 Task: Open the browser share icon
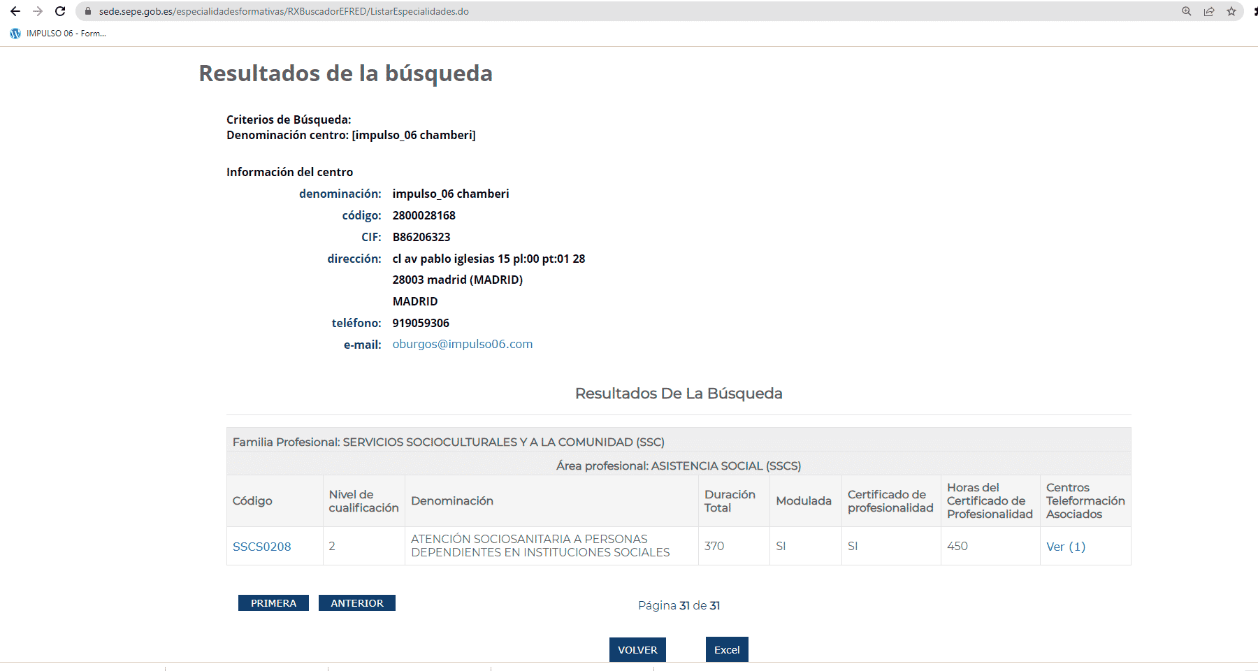[1209, 11]
